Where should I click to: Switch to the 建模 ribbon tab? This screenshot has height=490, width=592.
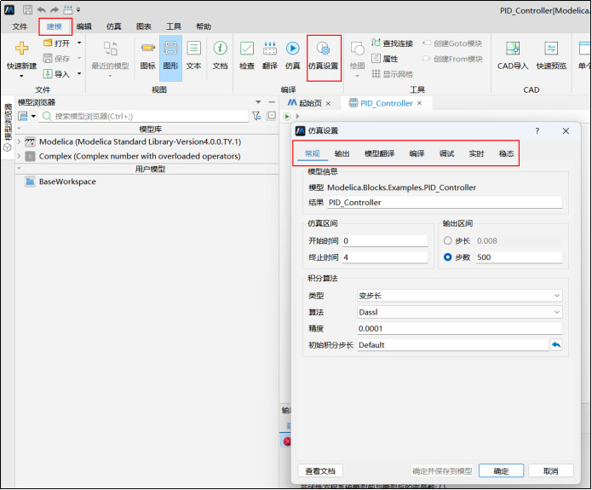pyautogui.click(x=54, y=26)
